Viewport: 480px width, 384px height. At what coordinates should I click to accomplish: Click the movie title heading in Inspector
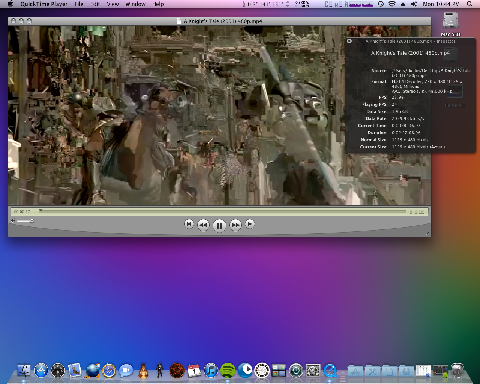pyautogui.click(x=410, y=53)
